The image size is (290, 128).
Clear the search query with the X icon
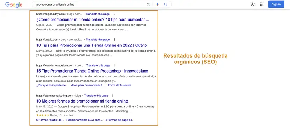(148, 5)
